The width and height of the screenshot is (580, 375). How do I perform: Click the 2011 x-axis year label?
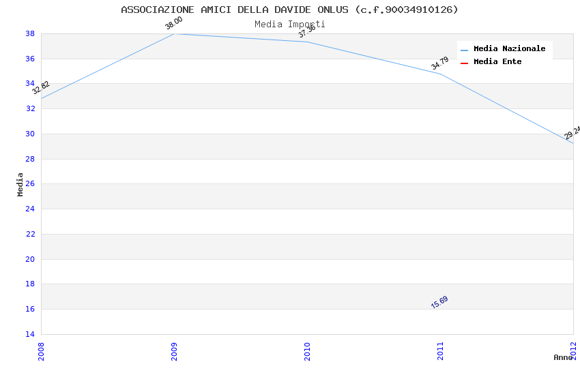click(440, 351)
